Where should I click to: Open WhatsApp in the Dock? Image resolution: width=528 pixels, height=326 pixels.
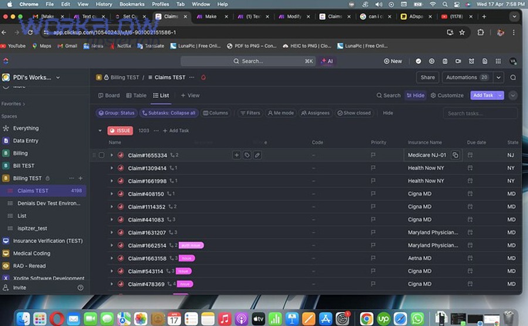click(417, 318)
